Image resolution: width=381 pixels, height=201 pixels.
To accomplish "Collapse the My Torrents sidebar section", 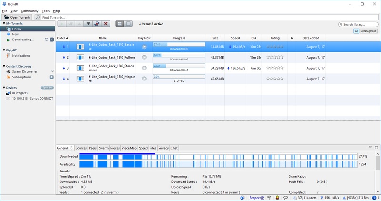I will pyautogui.click(x=3, y=23).
